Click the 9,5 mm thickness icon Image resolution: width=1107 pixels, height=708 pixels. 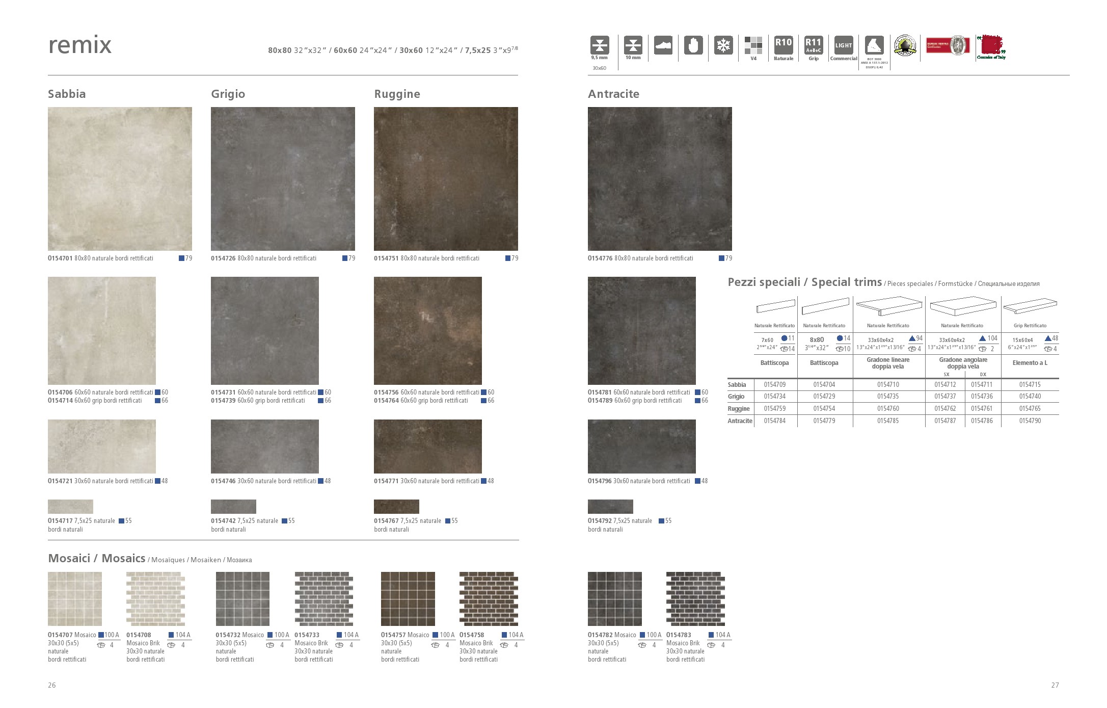tap(600, 45)
